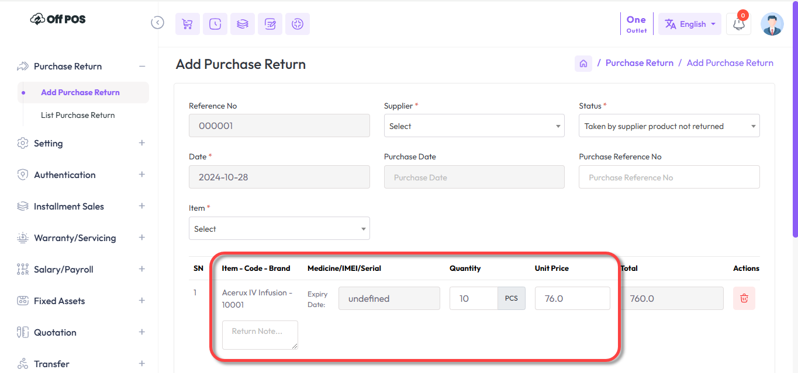This screenshot has width=798, height=373.
Task: Expand the Setting menu
Action: click(x=141, y=143)
